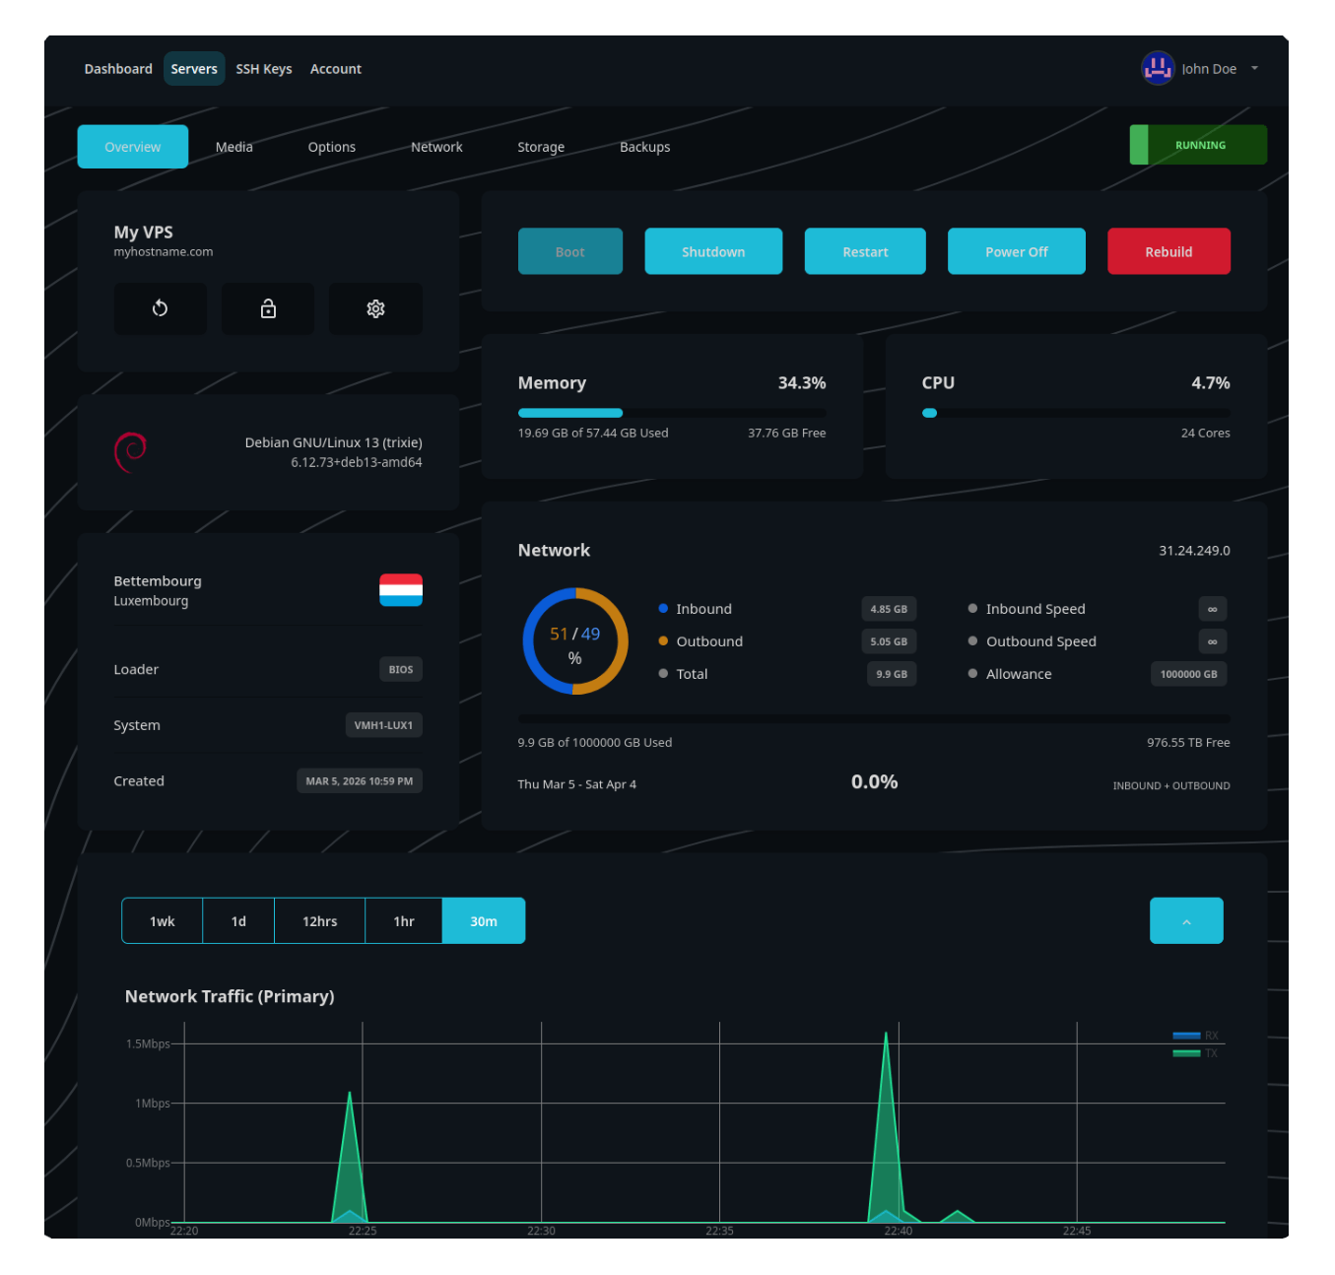Click the RUNNING status badge
The image size is (1335, 1275).
[1198, 145]
